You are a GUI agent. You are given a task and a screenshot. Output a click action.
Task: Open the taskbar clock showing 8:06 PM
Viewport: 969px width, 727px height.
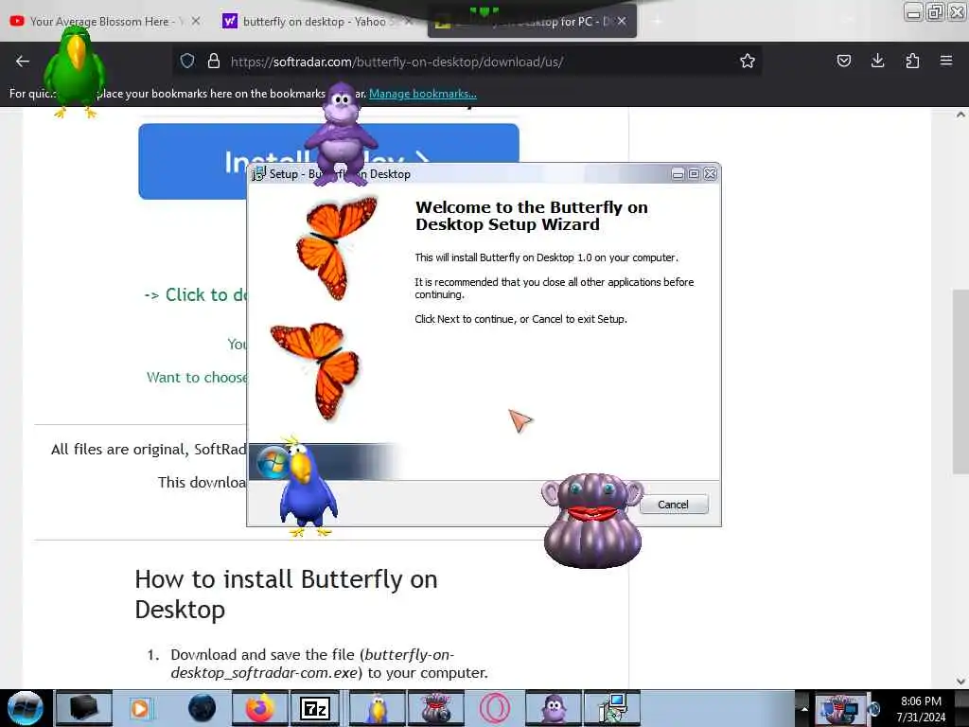(921, 709)
